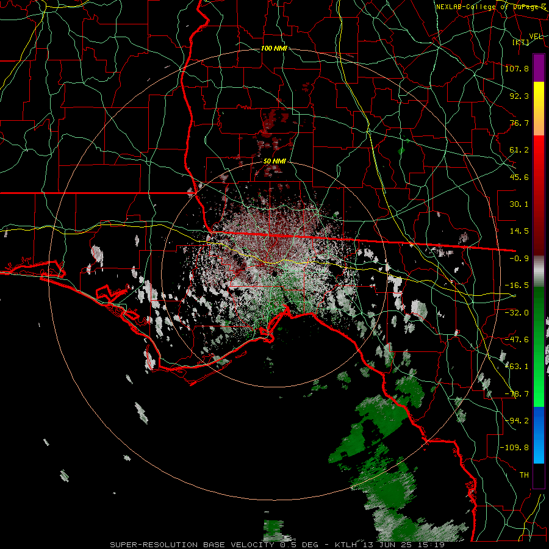The width and height of the screenshot is (549, 549).
Task: Click the NEXLAB-College of DuPage credit text
Action: [491, 7]
